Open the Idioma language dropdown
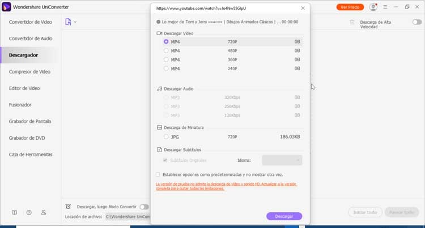425x228 pixels. [x=282, y=160]
